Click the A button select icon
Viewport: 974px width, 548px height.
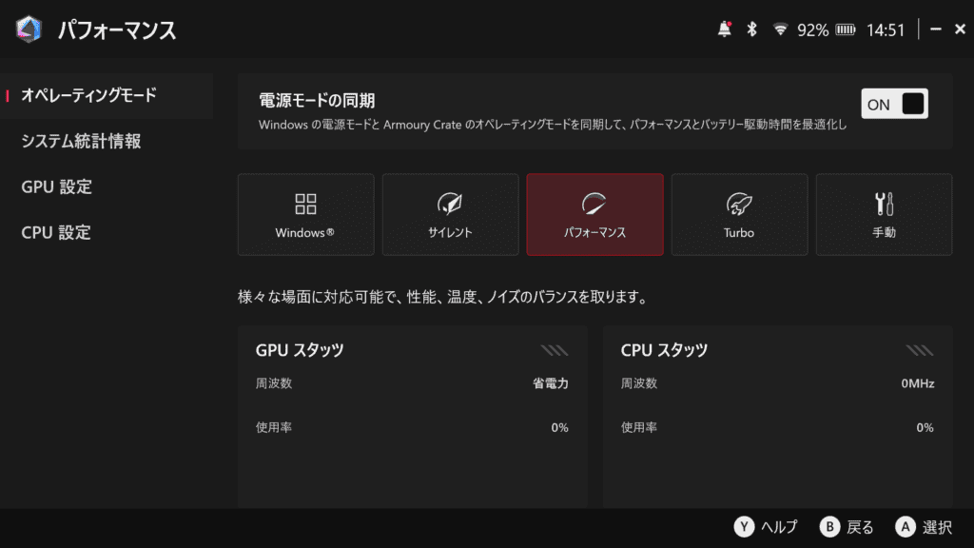pos(906,527)
